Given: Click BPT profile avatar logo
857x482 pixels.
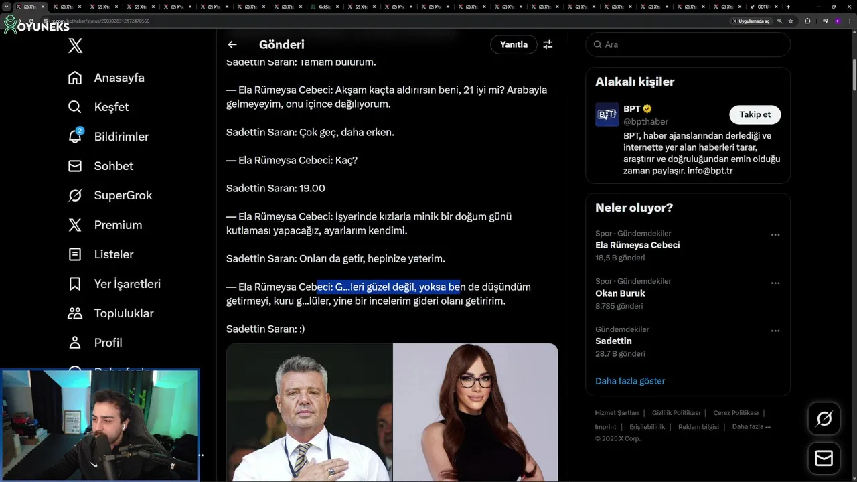Looking at the screenshot, I should (x=607, y=114).
